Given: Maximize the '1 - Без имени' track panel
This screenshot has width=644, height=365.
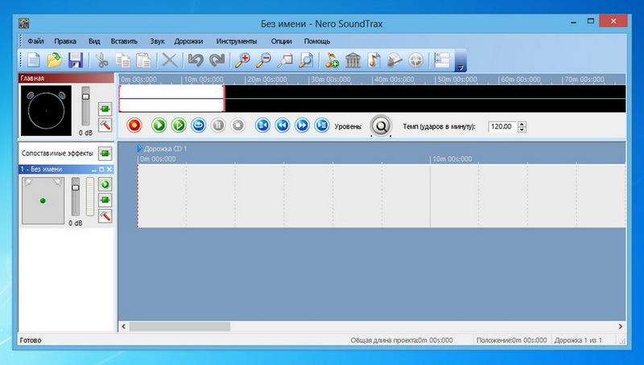Looking at the screenshot, I should [x=101, y=170].
